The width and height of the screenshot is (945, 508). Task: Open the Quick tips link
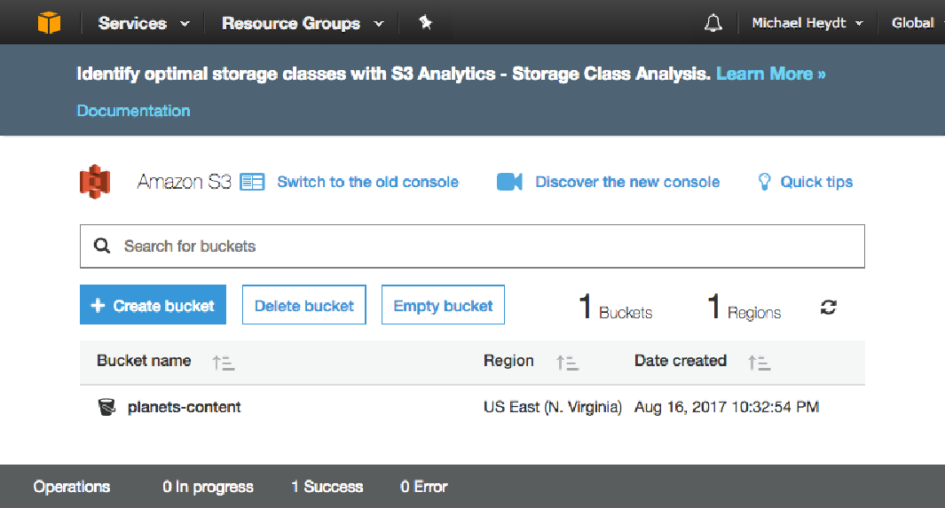816,182
